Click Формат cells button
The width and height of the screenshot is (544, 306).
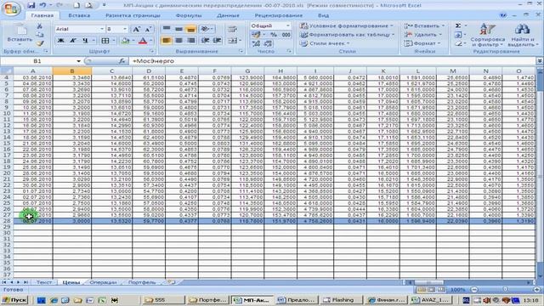tap(422, 43)
